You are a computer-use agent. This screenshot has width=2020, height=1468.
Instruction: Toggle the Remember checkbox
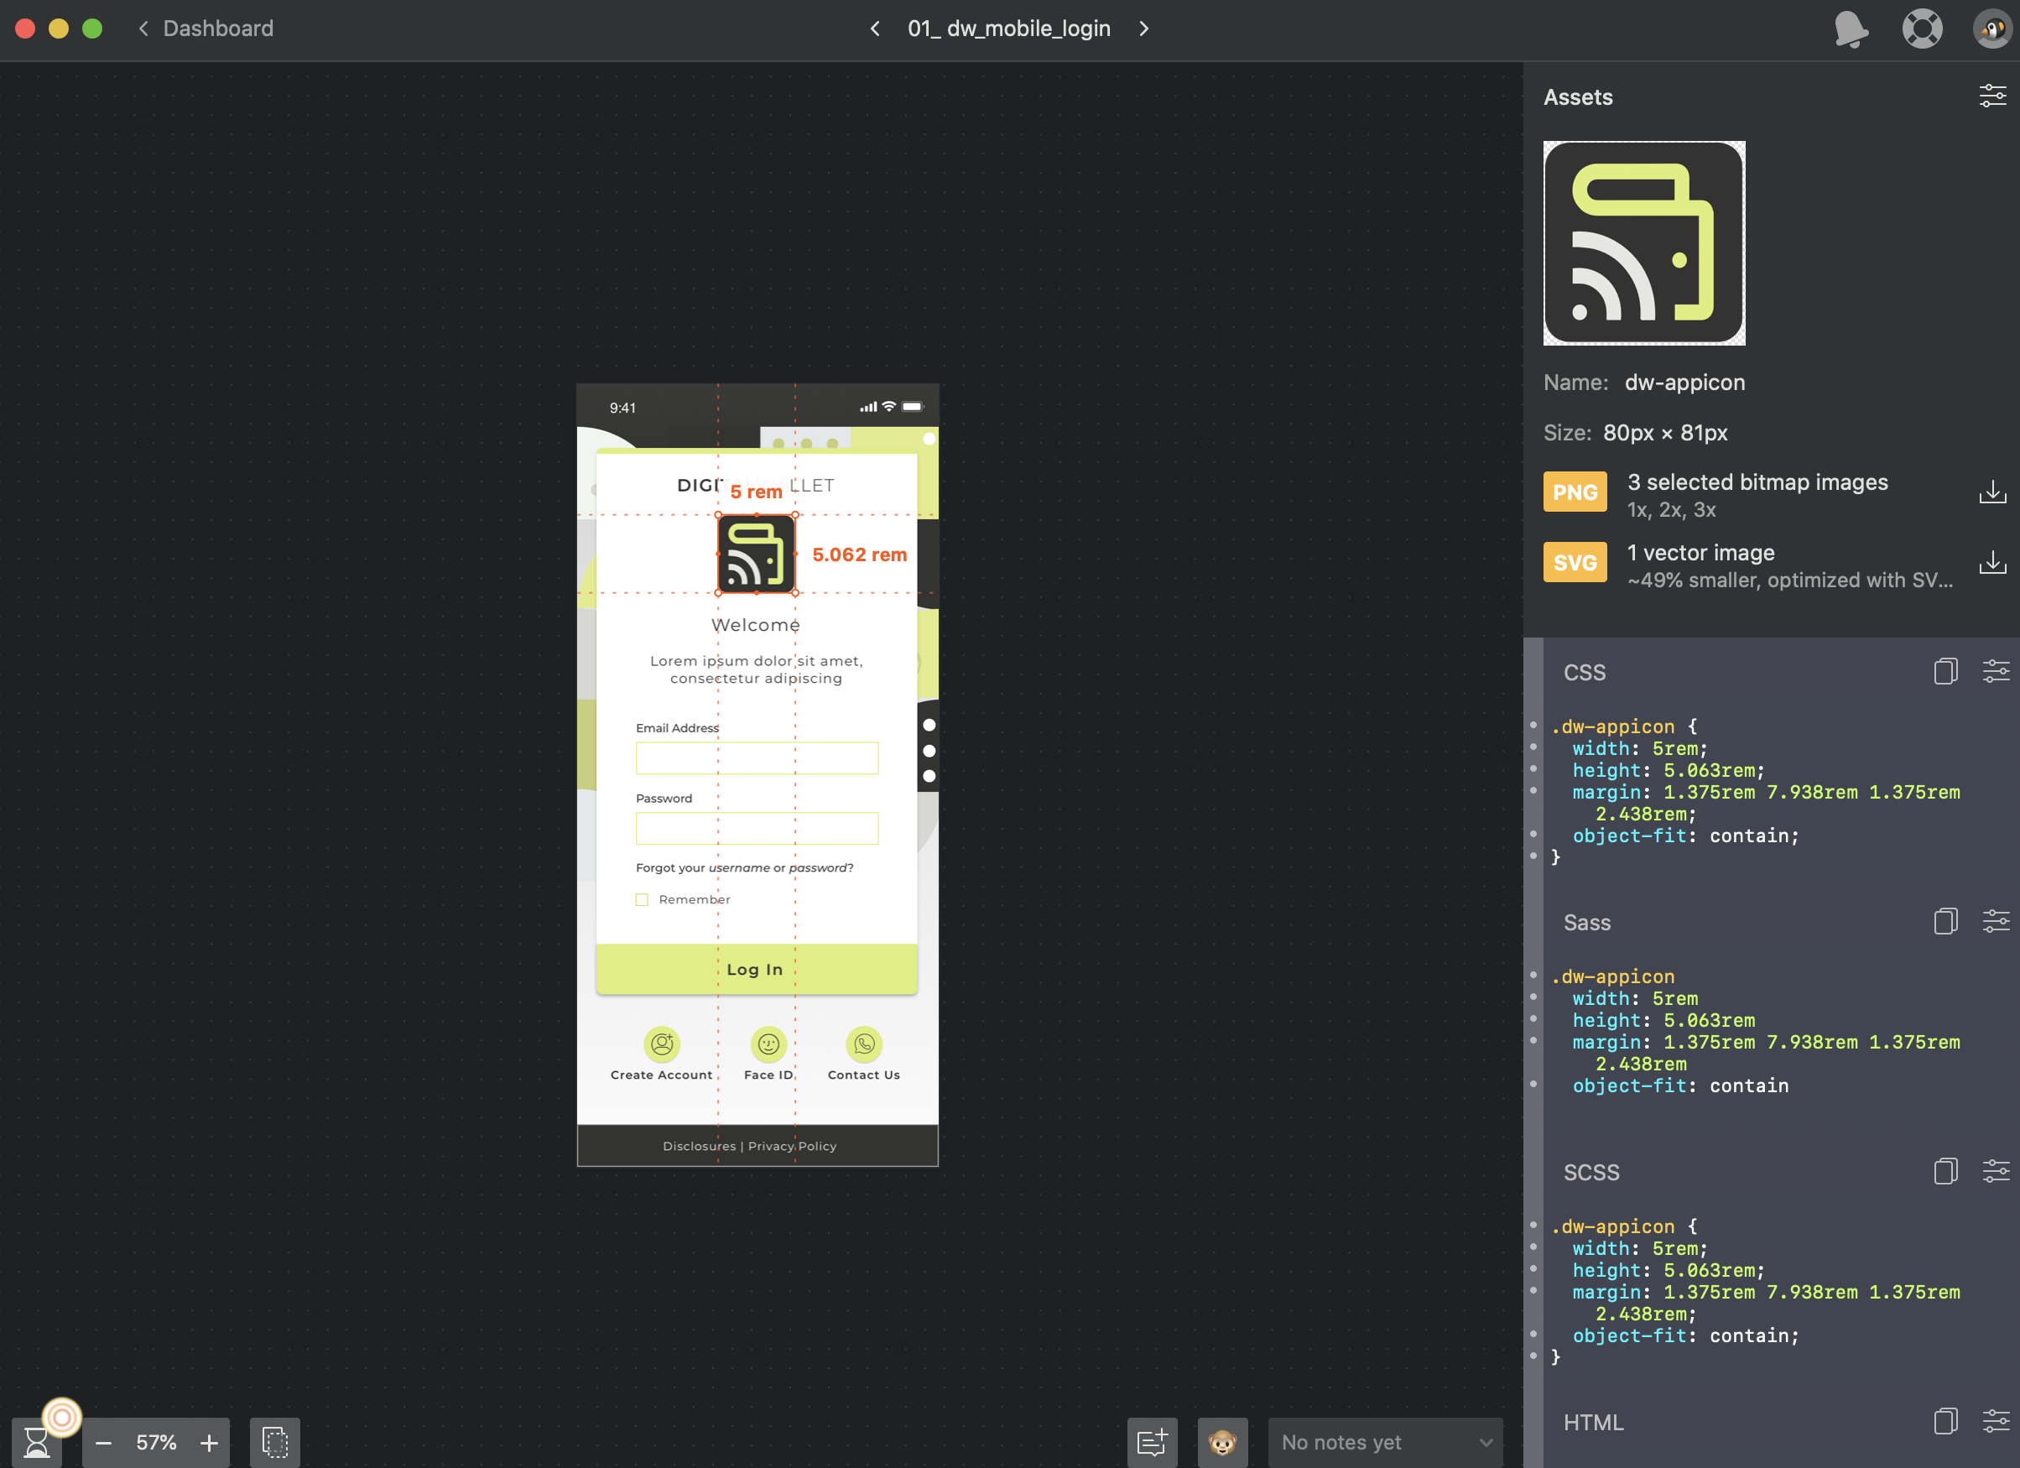[x=643, y=898]
